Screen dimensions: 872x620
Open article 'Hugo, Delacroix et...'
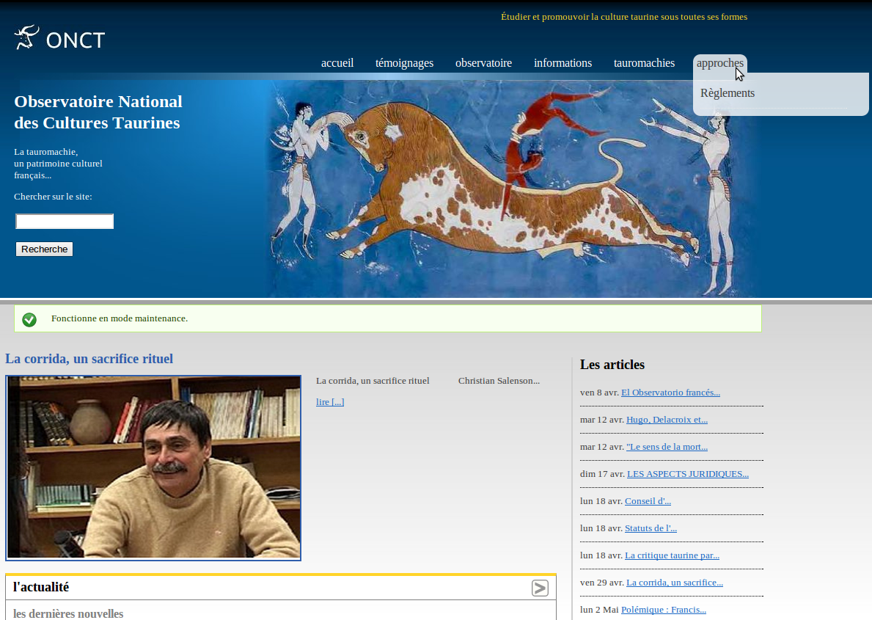coord(667,420)
